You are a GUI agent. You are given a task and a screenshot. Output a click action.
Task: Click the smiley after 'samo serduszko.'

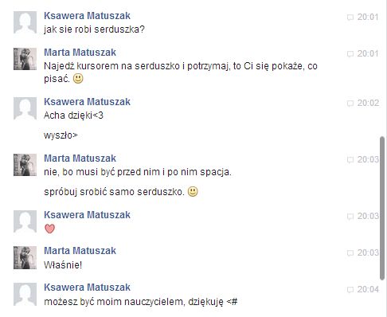pos(193,191)
